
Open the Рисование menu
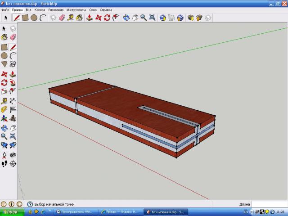56,10
